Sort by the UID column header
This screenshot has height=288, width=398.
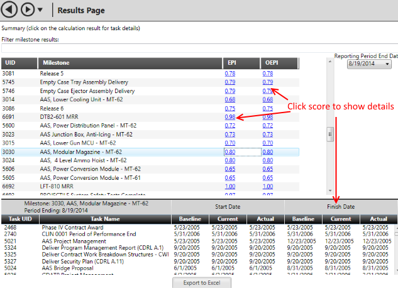[19, 63]
